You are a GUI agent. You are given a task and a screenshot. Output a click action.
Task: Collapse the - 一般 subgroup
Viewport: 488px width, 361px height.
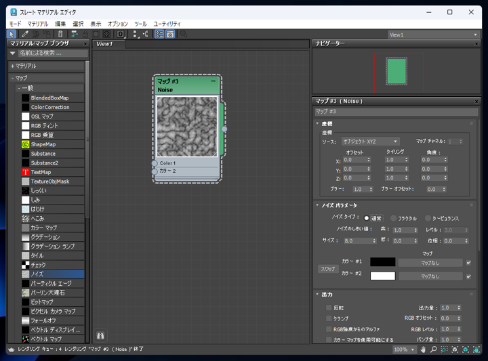click(49, 88)
